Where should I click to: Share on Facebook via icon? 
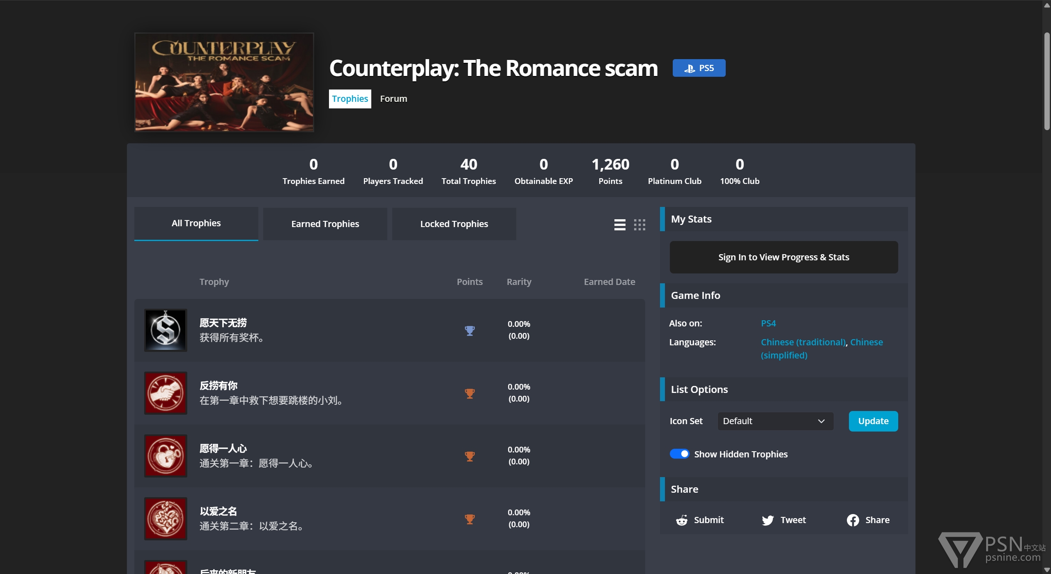tap(853, 520)
